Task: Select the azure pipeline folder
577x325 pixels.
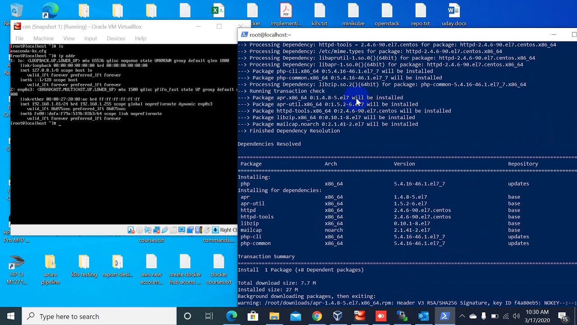Action: tap(50, 270)
